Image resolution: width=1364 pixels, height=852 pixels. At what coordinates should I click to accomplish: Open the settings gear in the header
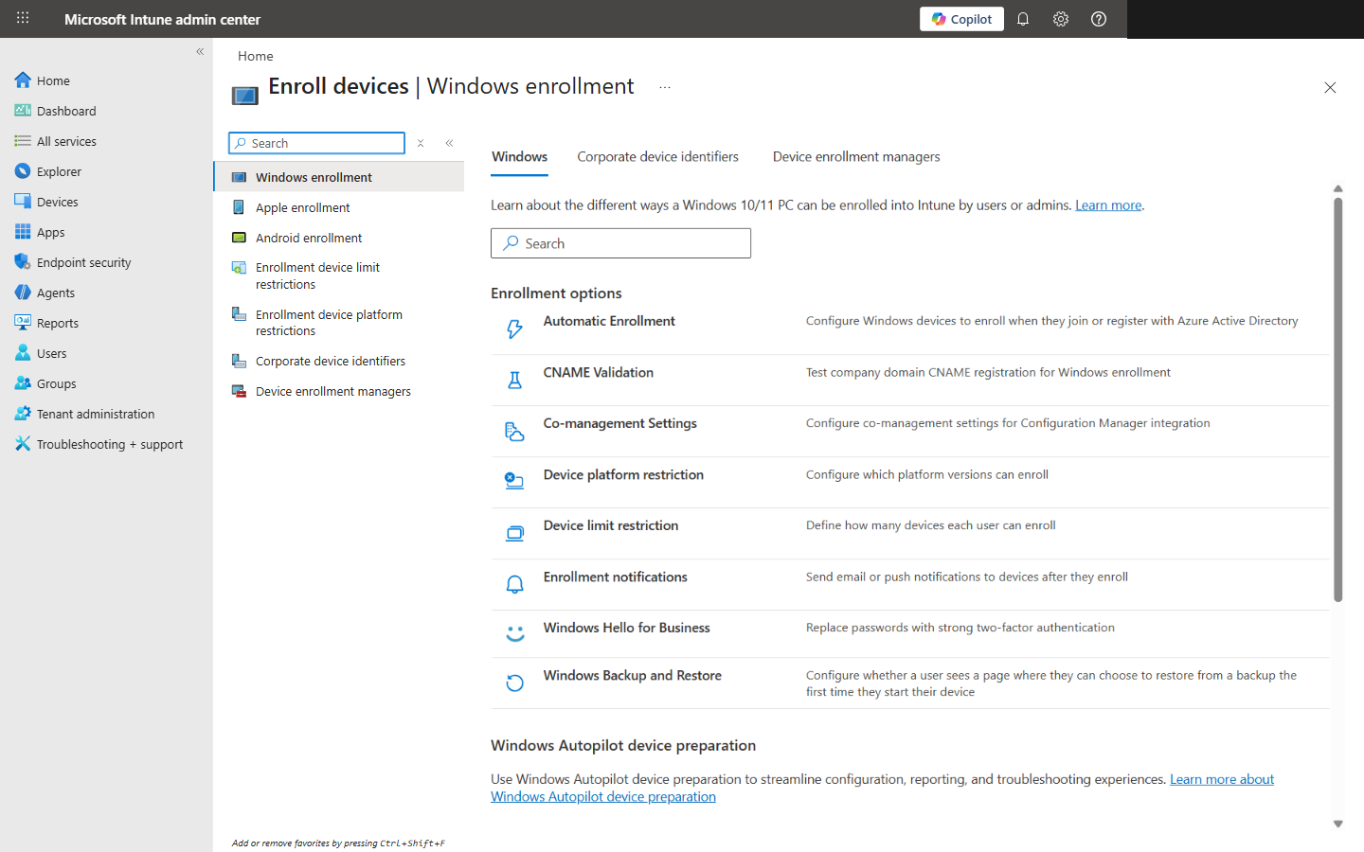[x=1061, y=18]
